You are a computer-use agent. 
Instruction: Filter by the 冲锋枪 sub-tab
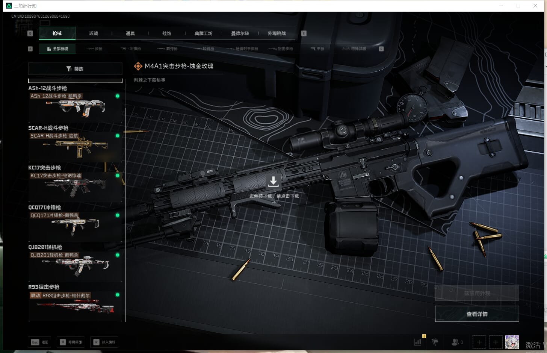click(x=131, y=49)
